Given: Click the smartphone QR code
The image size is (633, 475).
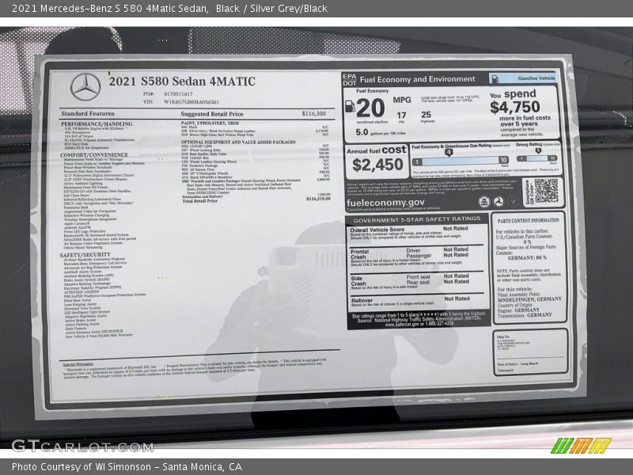Looking at the screenshot, I should [x=546, y=190].
